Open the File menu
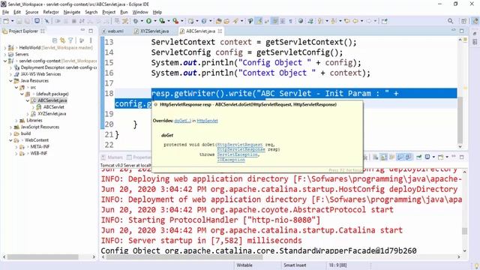480x270 pixels. (x=5, y=12)
